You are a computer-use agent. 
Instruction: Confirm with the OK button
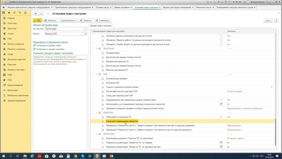click(37, 20)
